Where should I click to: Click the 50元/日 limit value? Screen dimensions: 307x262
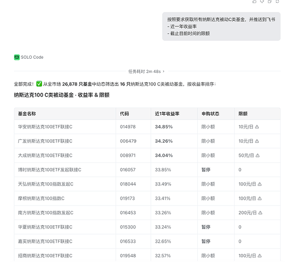246,156
